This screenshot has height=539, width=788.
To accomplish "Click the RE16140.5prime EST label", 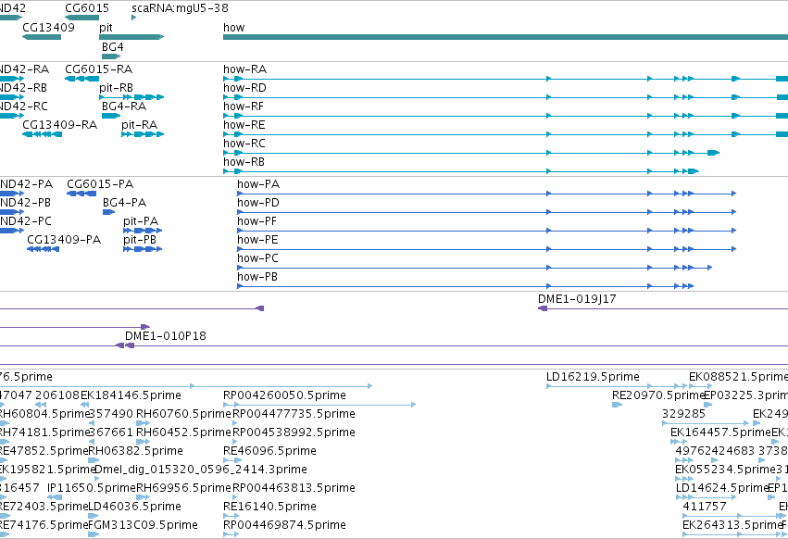I will click(x=269, y=507).
